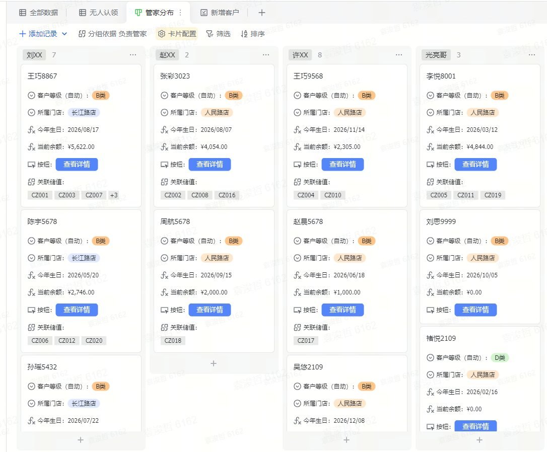
Task: View details of 刘思9999 card
Action: (475, 310)
